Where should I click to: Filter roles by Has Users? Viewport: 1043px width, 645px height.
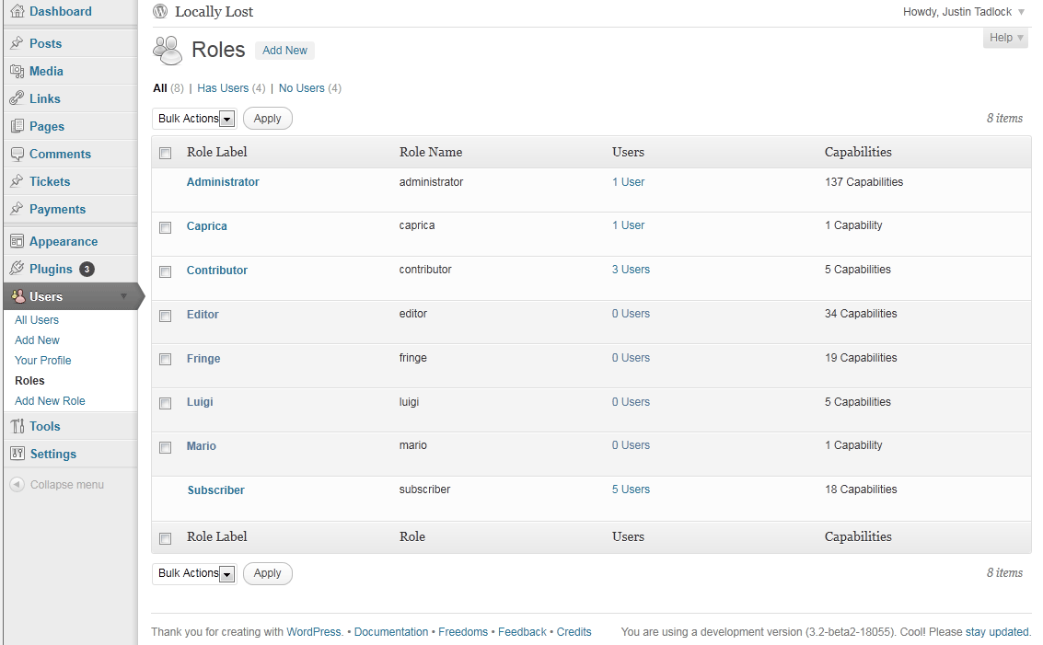click(223, 88)
